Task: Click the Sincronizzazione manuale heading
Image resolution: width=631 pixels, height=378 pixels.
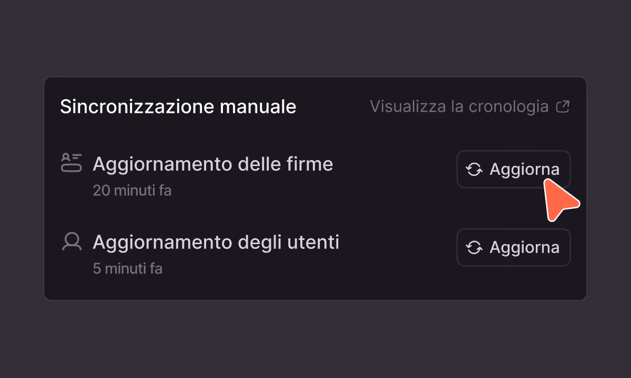Action: [178, 107]
